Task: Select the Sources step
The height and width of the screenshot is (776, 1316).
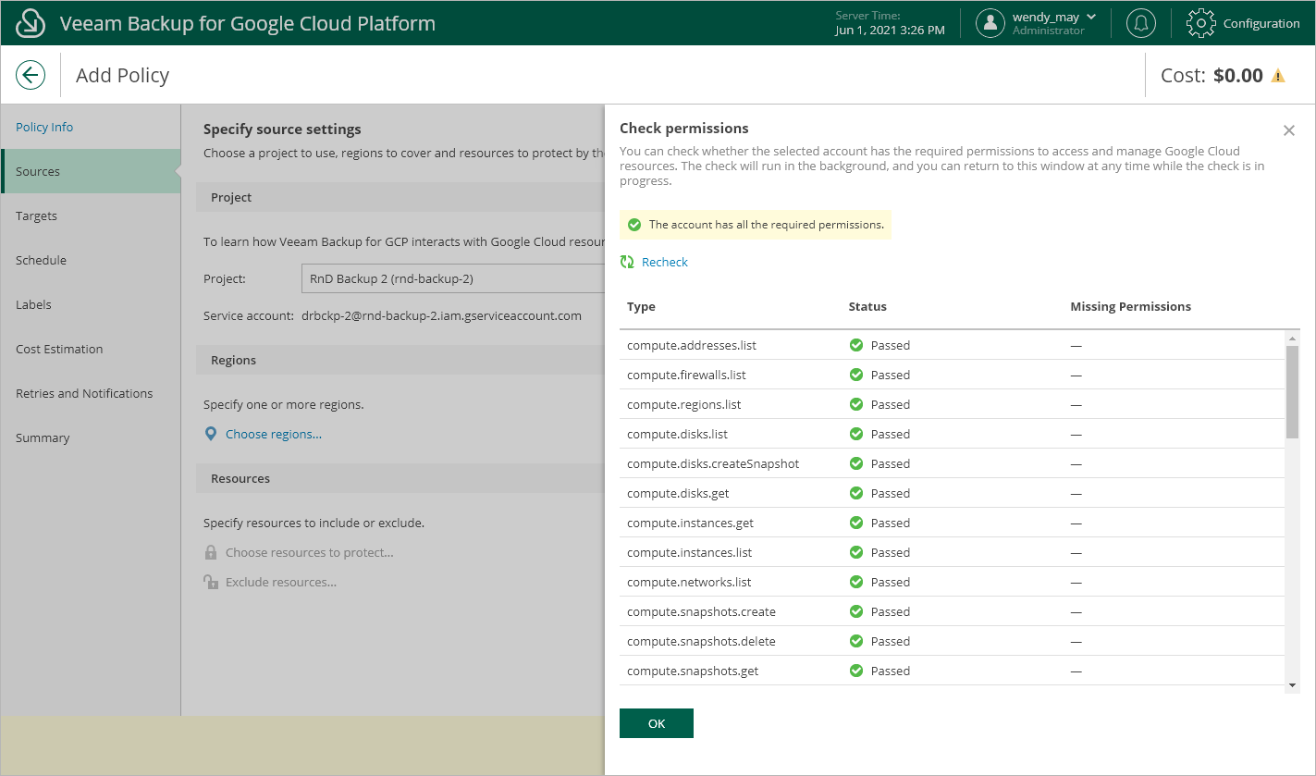Action: pos(91,171)
